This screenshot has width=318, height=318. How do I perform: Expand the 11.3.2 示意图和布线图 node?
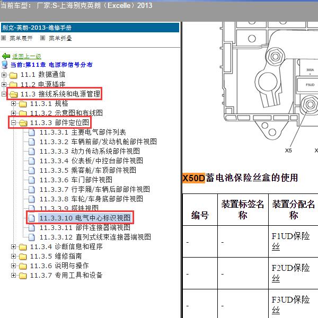coord(13,113)
